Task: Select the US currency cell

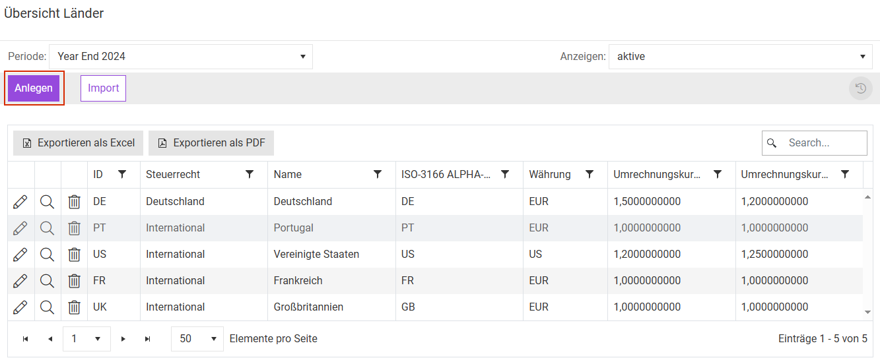Action: tap(566, 255)
